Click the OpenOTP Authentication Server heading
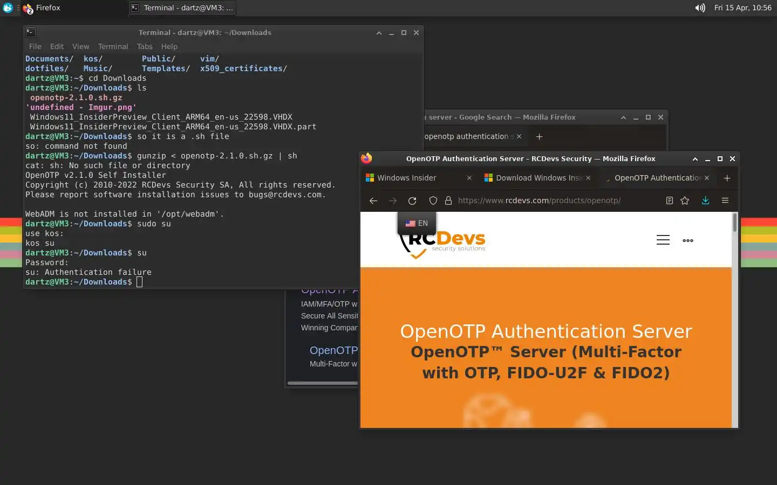Image resolution: width=777 pixels, height=485 pixels. (546, 331)
